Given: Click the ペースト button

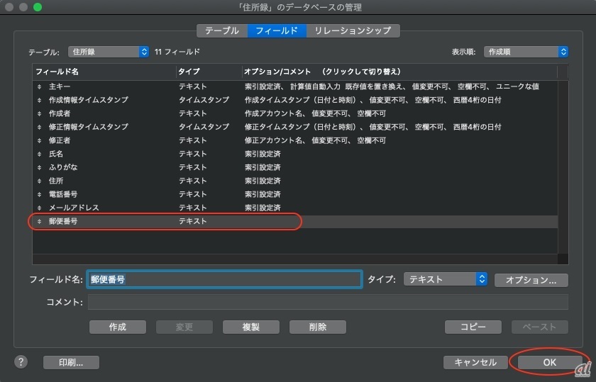Looking at the screenshot, I should pos(540,327).
